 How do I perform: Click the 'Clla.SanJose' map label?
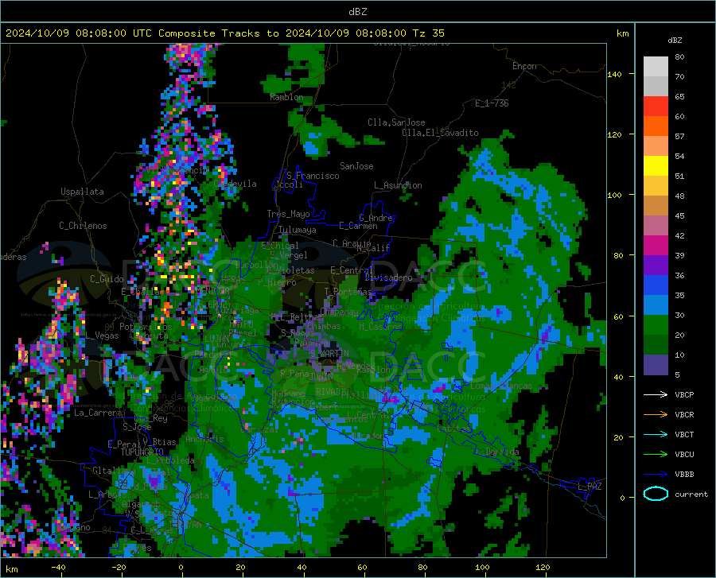click(x=396, y=122)
